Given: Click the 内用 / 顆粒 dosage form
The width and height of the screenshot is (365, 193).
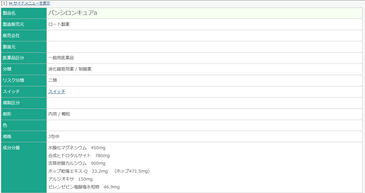Looking at the screenshot, I should click(59, 114).
